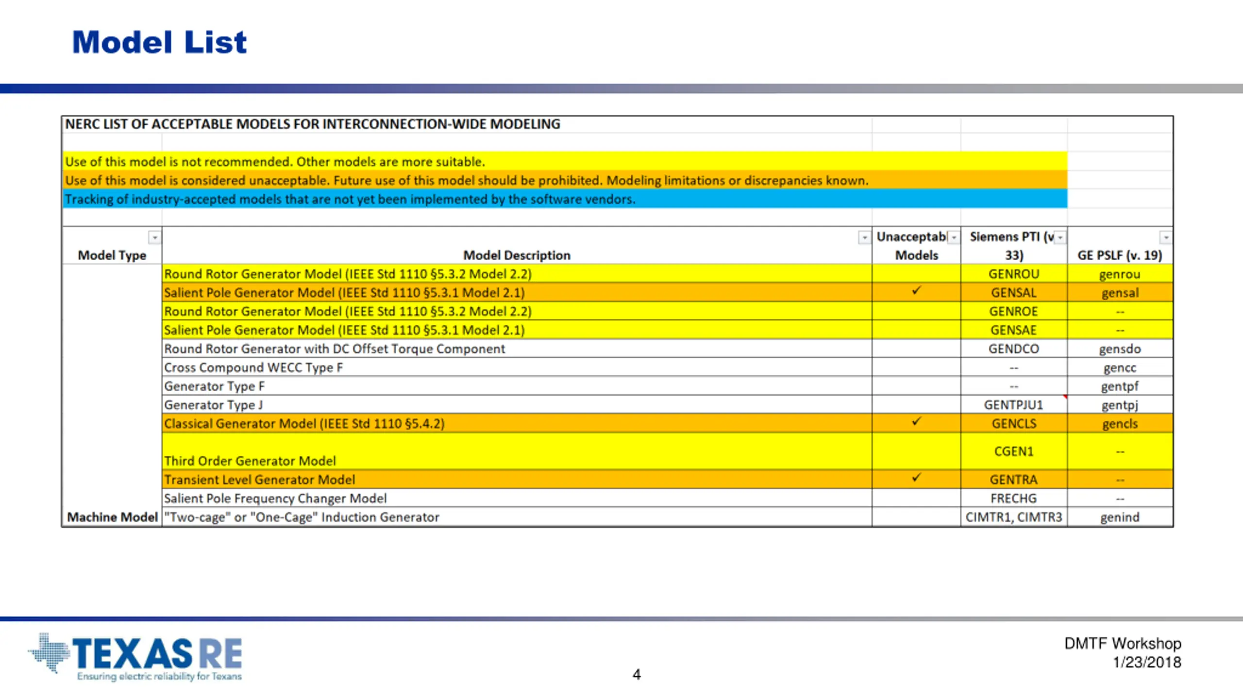1243x699 pixels.
Task: Click the NERC list heading text
Action: (313, 124)
